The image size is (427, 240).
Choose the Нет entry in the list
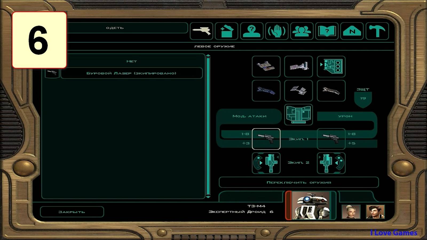point(132,61)
